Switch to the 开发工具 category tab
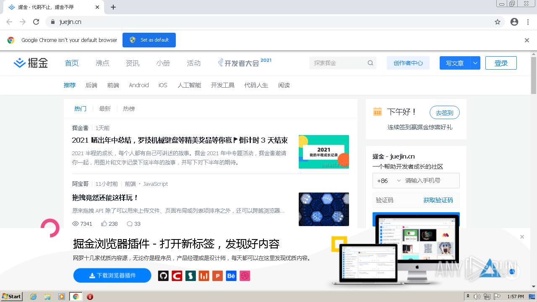 click(x=223, y=85)
